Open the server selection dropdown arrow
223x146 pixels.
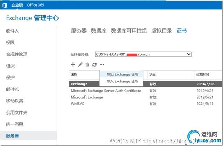[x=189, y=54]
